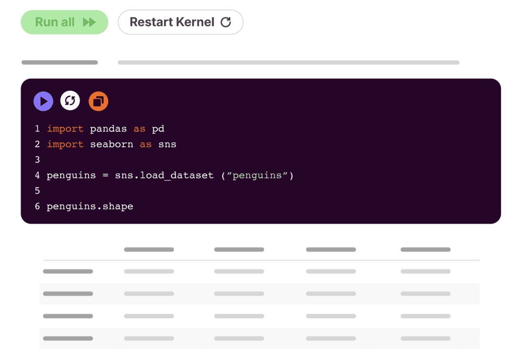Select the dark gray placeholder tab
The height and width of the screenshot is (359, 524).
pyautogui.click(x=60, y=63)
